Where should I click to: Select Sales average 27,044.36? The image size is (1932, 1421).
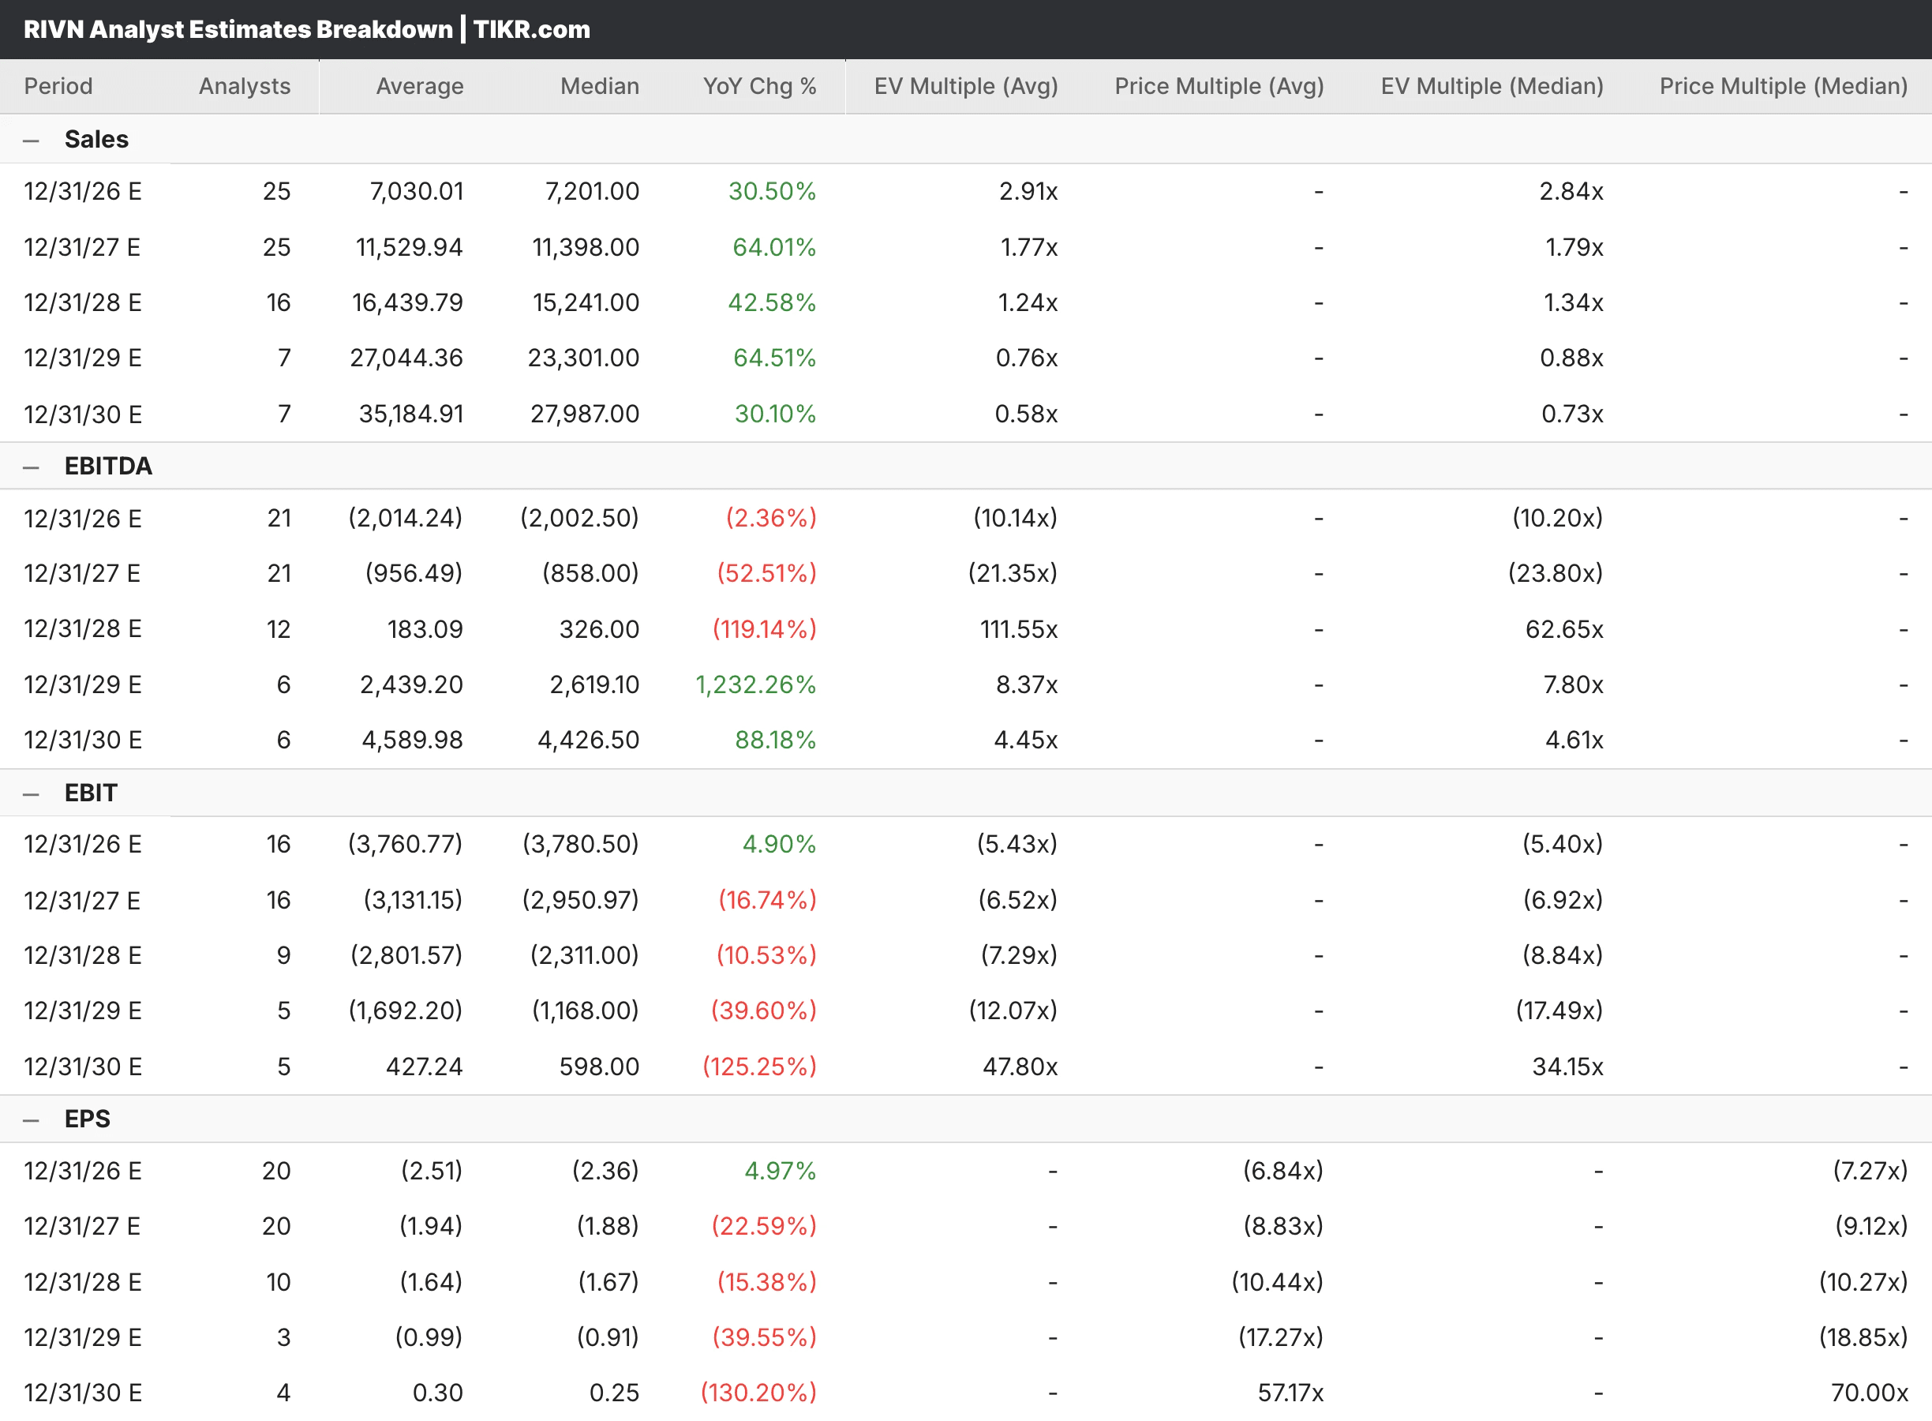pyautogui.click(x=406, y=358)
